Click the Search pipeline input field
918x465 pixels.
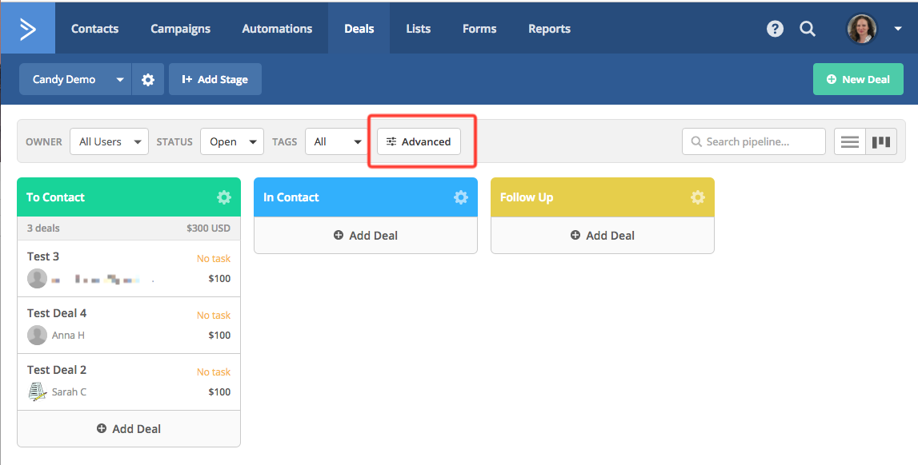[754, 142]
